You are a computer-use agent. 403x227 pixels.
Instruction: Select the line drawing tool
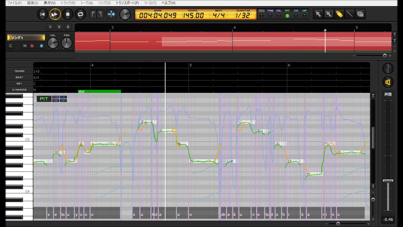point(350,14)
